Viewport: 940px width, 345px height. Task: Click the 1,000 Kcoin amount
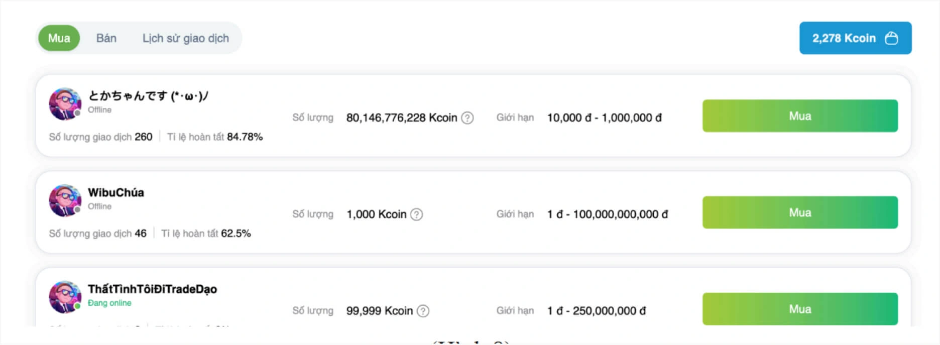pyautogui.click(x=377, y=214)
